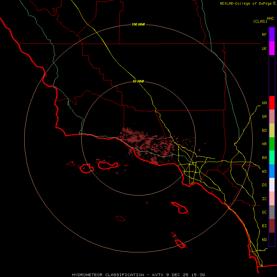Viewport: 277px width, 277px height.
Task: Click the RA light green legend swatch
Action: coord(272,158)
